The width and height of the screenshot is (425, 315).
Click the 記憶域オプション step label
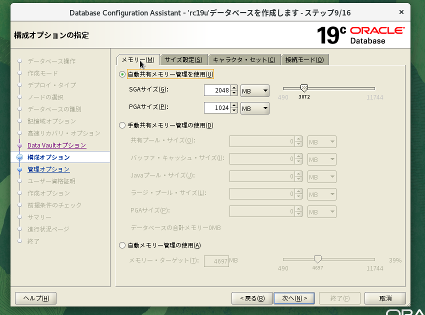[x=51, y=121]
